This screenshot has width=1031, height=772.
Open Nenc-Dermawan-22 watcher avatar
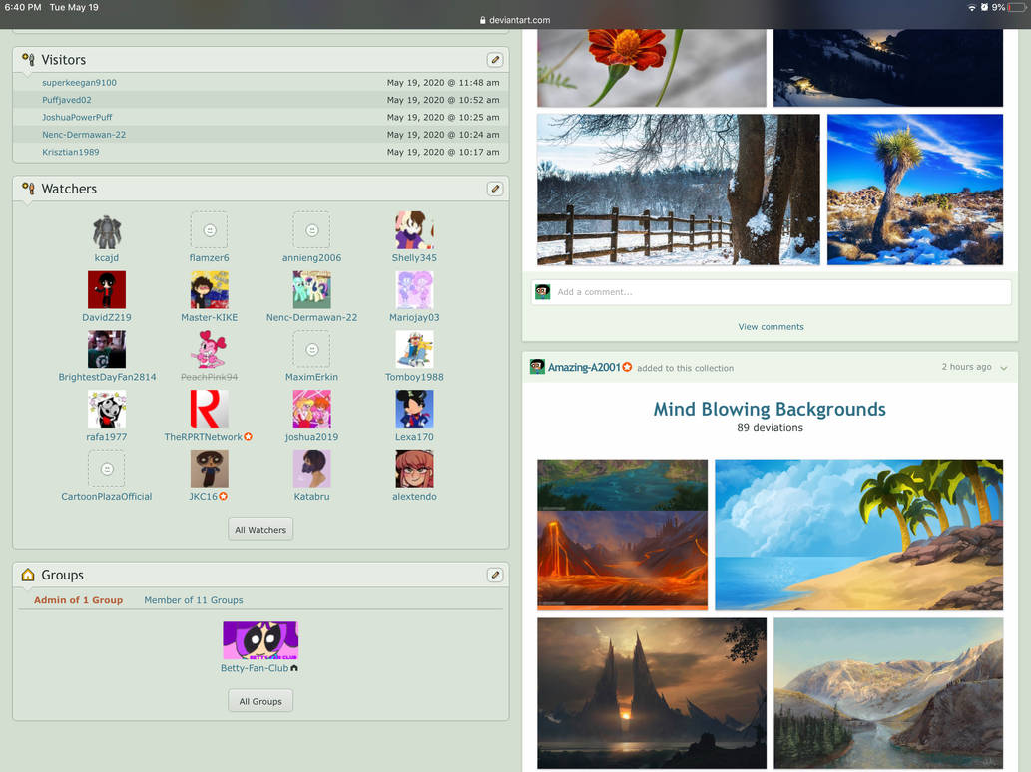[x=311, y=289]
